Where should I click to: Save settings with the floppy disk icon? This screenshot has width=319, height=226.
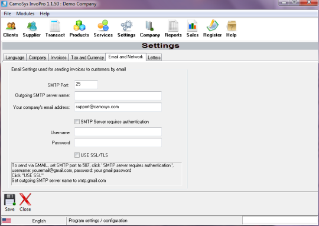click(x=10, y=200)
